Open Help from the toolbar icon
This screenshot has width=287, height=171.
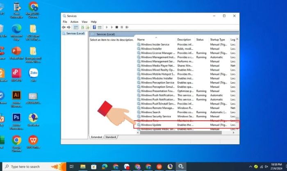point(94,27)
